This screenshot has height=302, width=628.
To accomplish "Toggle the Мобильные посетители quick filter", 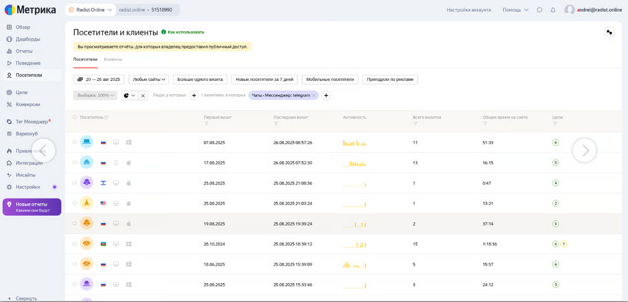I will 331,79.
